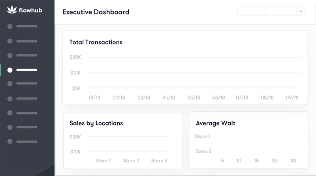Click the flowhub wordmark text
This screenshot has width=316, height=176.
(x=30, y=11)
